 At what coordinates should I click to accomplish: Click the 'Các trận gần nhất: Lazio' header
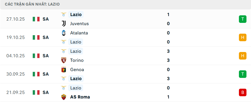[30, 5]
